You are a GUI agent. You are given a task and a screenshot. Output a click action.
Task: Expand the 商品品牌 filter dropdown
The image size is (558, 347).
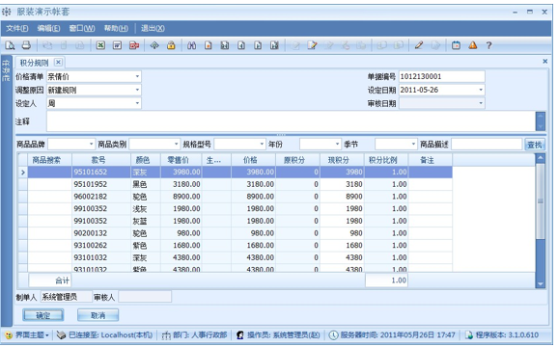pos(92,145)
